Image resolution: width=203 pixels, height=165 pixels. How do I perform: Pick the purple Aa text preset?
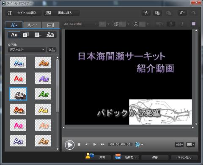coord(43,78)
